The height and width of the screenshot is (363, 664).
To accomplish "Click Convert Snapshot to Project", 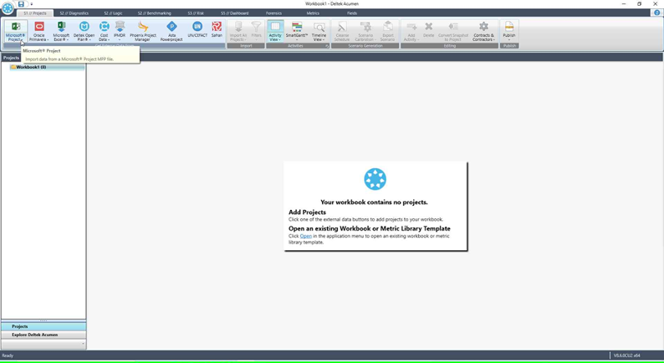I will point(453,31).
